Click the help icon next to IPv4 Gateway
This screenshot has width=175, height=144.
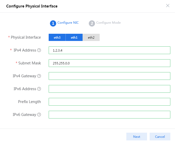coord(39,76)
